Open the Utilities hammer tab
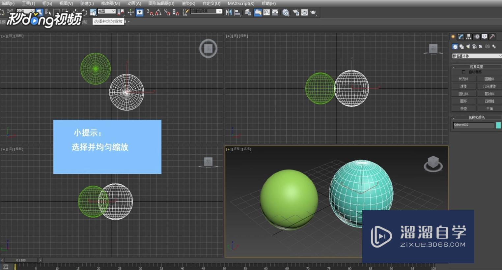 click(492, 37)
